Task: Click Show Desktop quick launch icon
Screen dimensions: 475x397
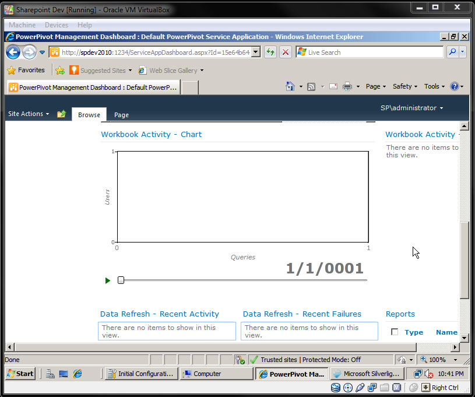Action: (x=64, y=374)
